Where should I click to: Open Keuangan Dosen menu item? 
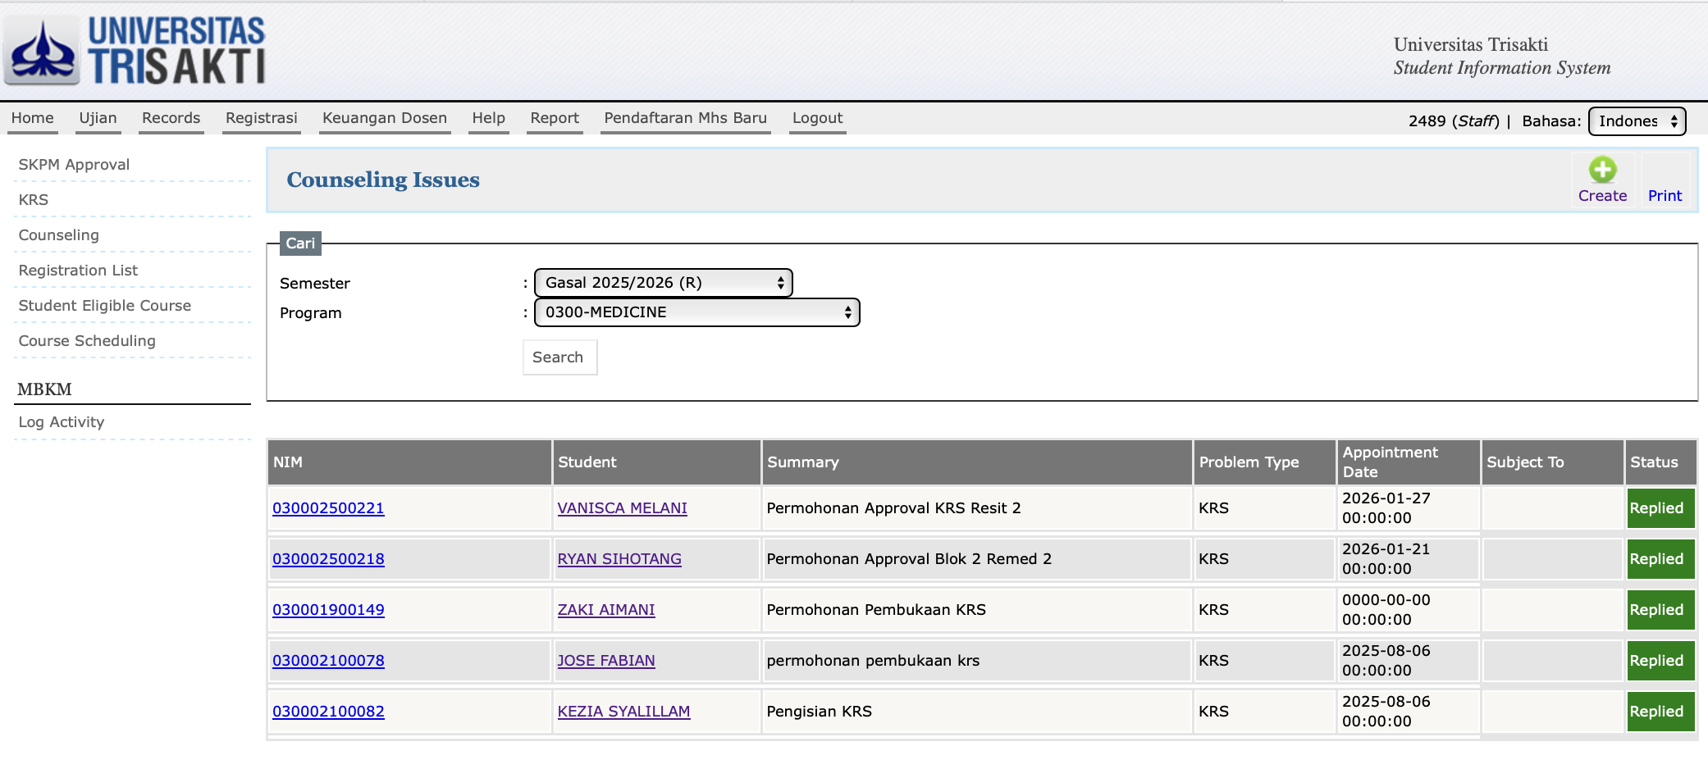(384, 118)
